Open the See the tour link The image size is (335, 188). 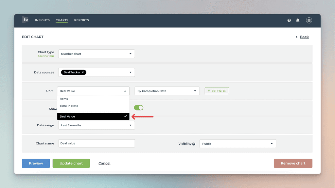click(46, 56)
